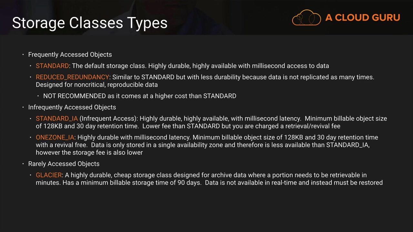Click the "Rarely Accessed Objects" heading
The width and height of the screenshot is (413, 232).
[64, 164]
